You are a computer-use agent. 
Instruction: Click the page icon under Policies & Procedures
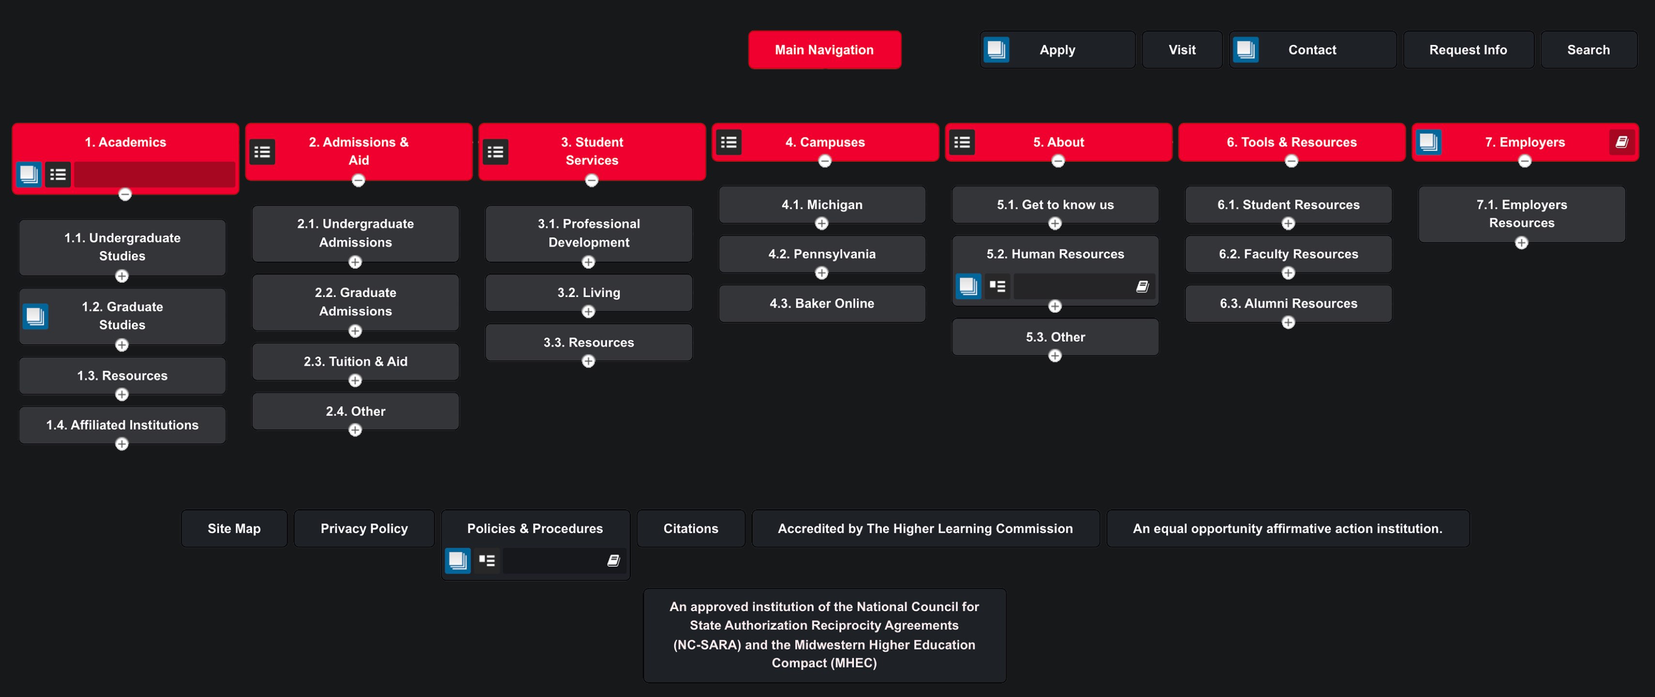click(x=458, y=561)
